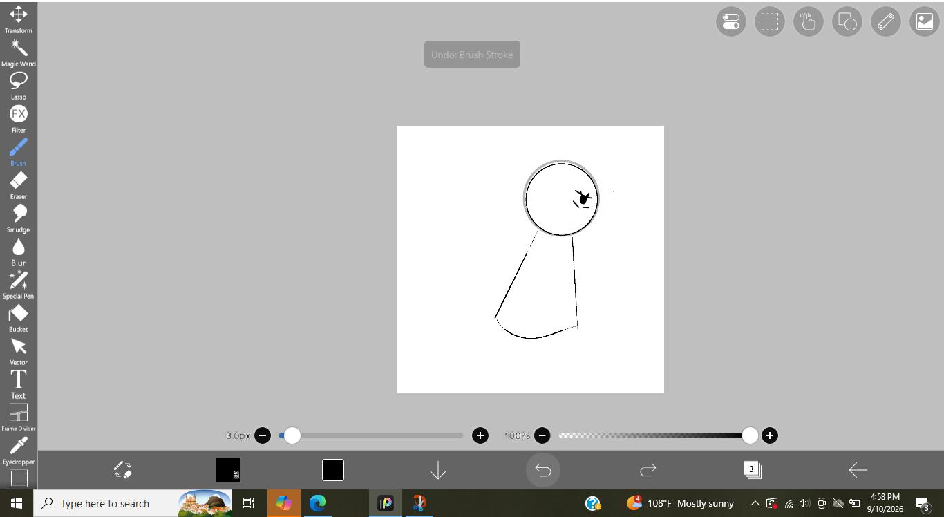Select the Lasso tool
Viewport: 944px width, 517px height.
(19, 86)
